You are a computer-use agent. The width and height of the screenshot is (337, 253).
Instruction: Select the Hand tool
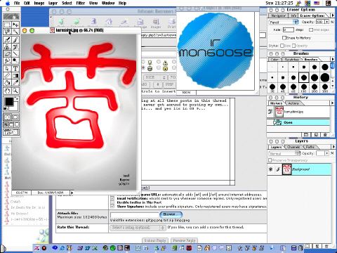point(7,91)
